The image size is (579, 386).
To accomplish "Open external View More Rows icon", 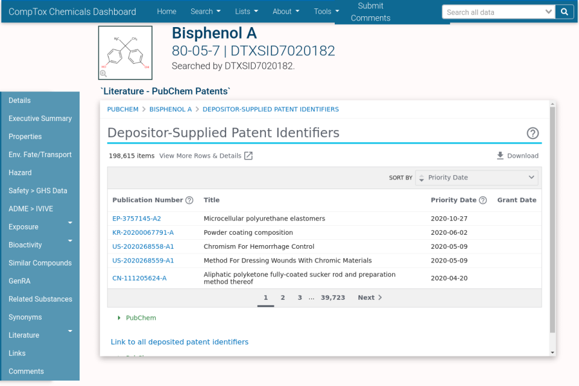I will tap(248, 155).
